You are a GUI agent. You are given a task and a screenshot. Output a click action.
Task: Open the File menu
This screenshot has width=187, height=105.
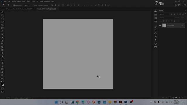5,1
